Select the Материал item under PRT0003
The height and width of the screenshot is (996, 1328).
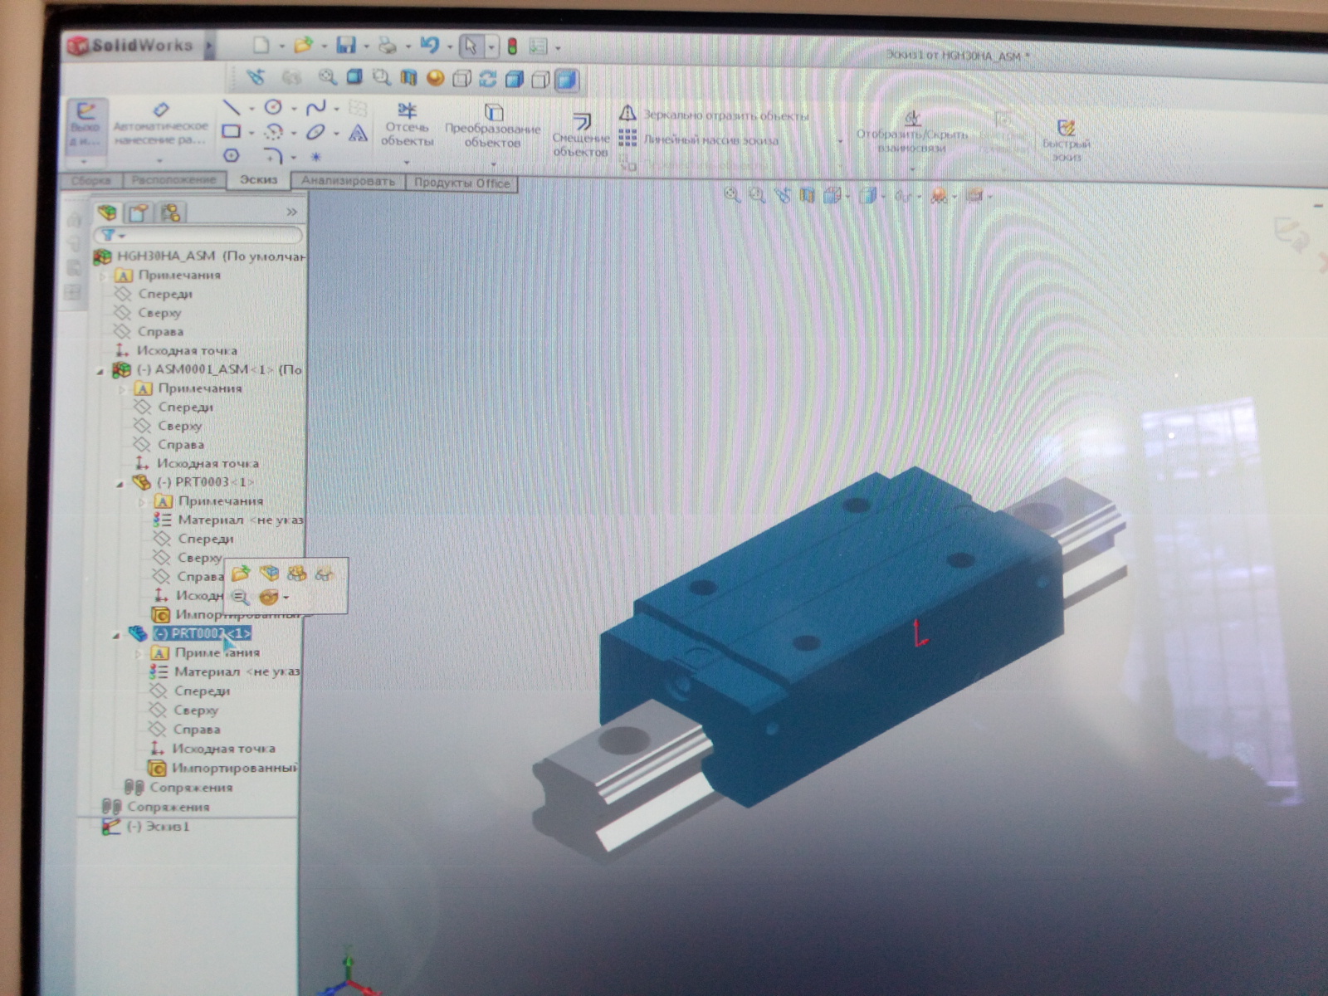227,520
